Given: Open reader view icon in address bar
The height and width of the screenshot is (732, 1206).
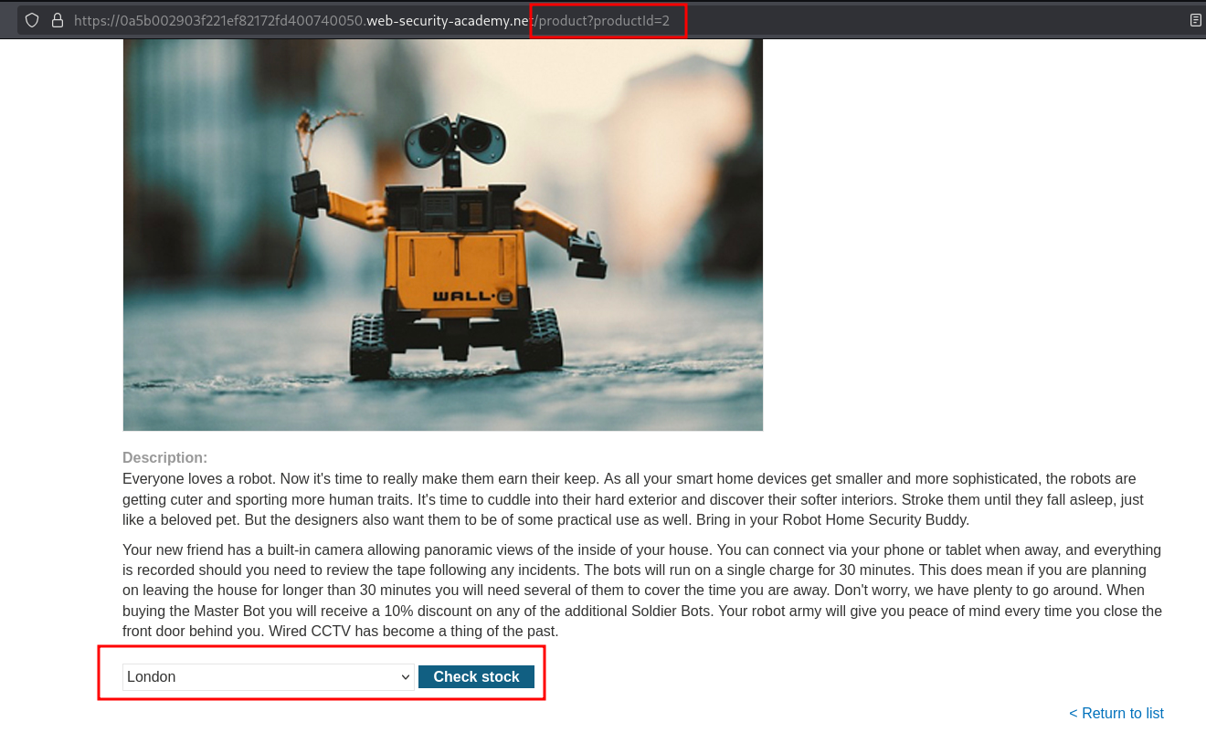Looking at the screenshot, I should (1196, 20).
